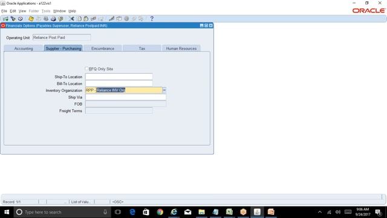
Task: Click the Next Step toolbar icon
Action: click(x=39, y=19)
